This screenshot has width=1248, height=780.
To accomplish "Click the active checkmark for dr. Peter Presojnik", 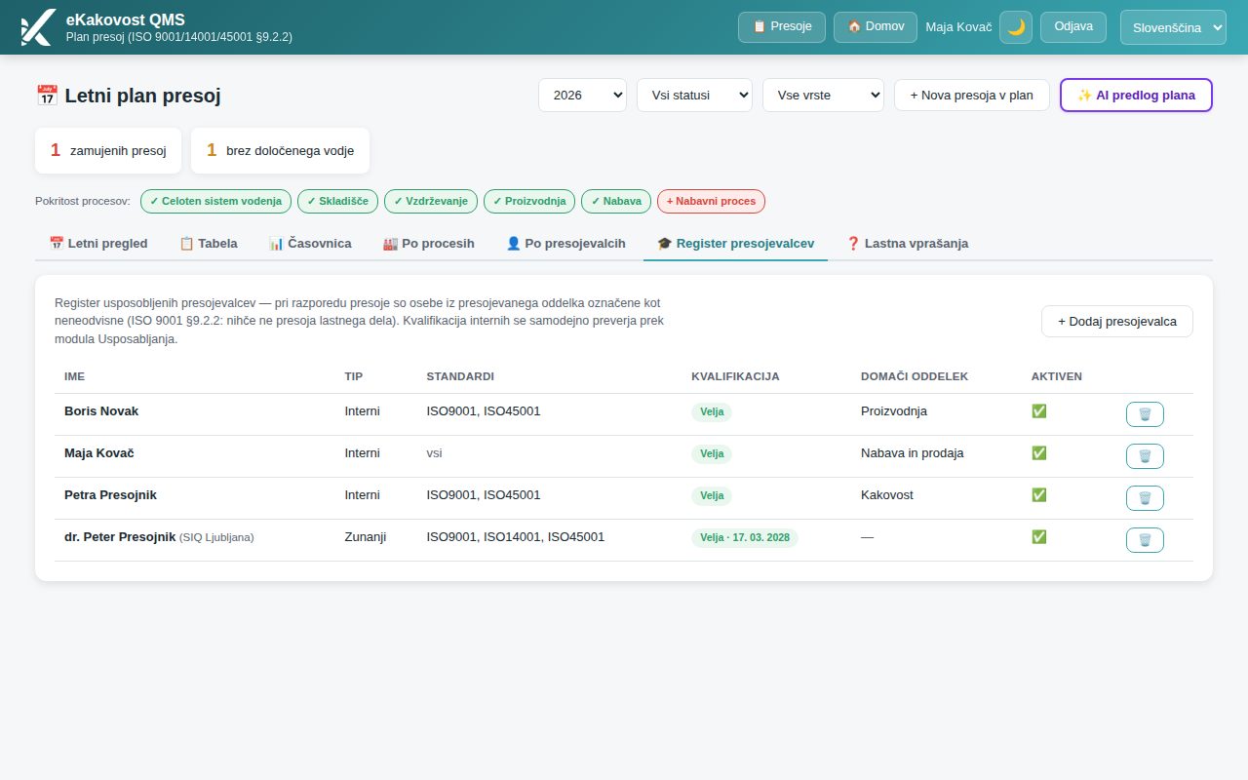I will tap(1039, 537).
